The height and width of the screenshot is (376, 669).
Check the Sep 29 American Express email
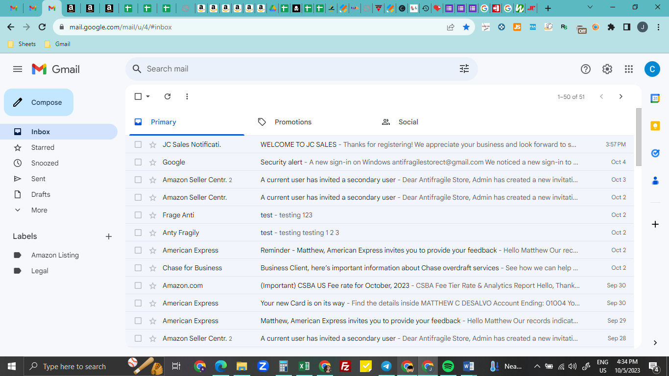pyautogui.click(x=138, y=321)
